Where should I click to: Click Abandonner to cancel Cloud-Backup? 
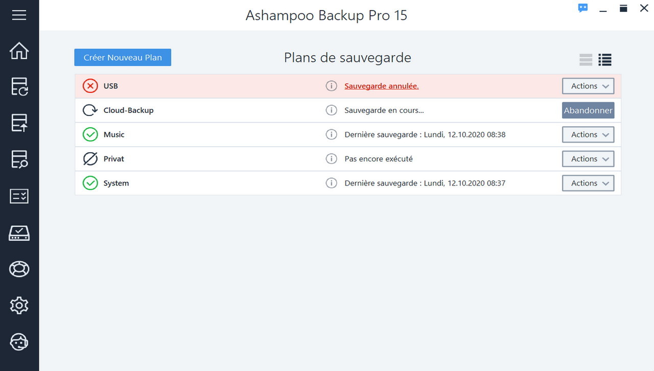tap(588, 110)
